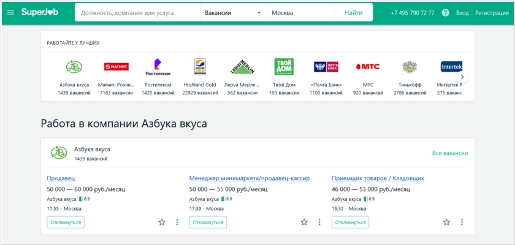Click Highland Gold carousel label
Viewport: 515px width, 245px height.
pyautogui.click(x=200, y=85)
